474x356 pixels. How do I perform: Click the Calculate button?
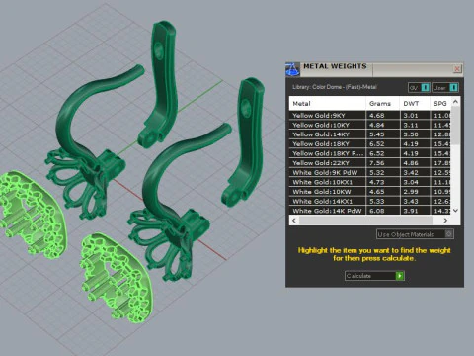tap(374, 276)
